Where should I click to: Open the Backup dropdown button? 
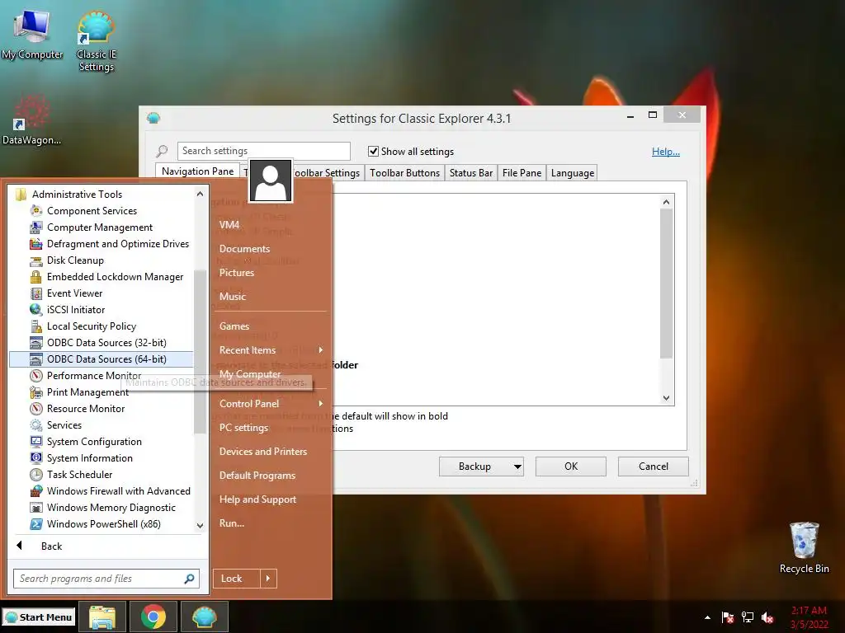click(x=517, y=467)
